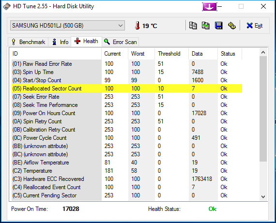The width and height of the screenshot is (276, 223).
Task: Select the Calibration Retry Count row
Action: pos(127,130)
